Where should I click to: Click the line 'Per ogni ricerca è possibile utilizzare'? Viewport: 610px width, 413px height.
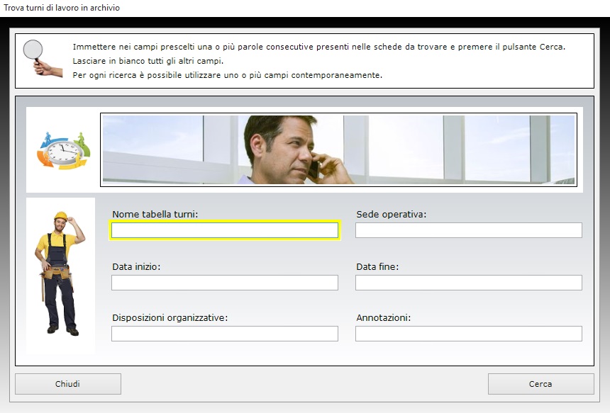click(227, 75)
